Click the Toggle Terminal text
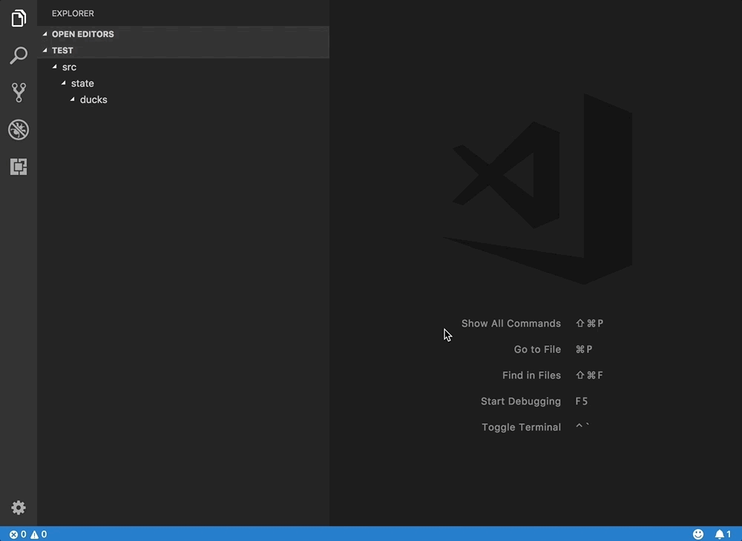 [521, 427]
